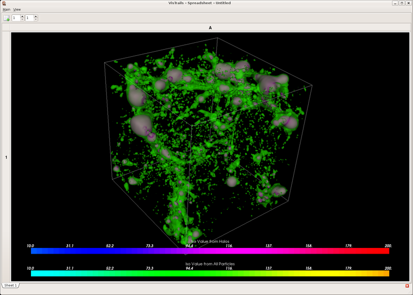
Task: Select row header 1
Action: [x=6, y=157]
